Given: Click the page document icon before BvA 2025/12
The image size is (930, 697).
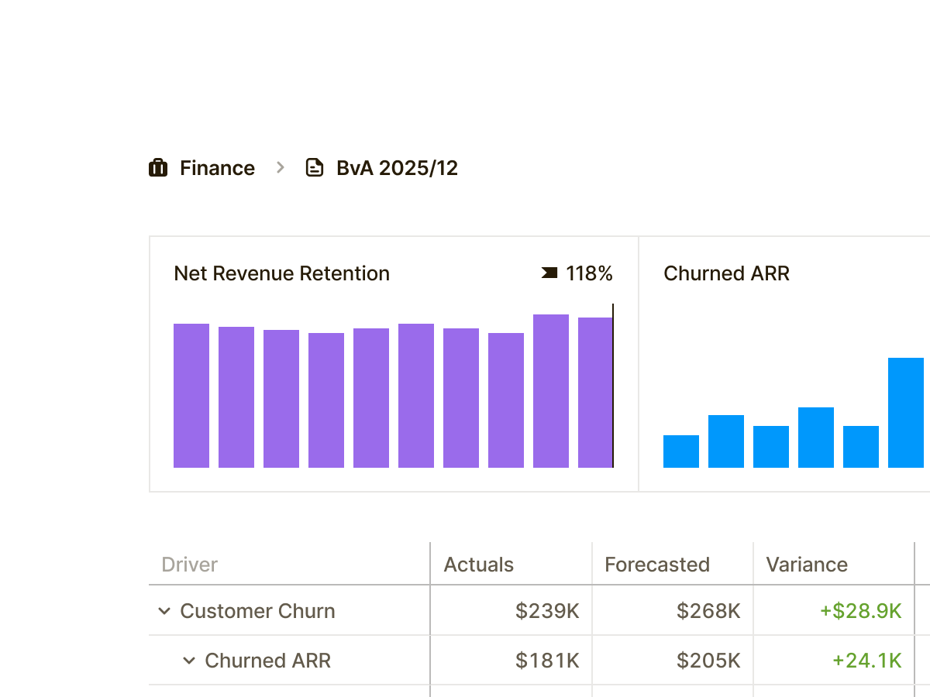Looking at the screenshot, I should [315, 167].
